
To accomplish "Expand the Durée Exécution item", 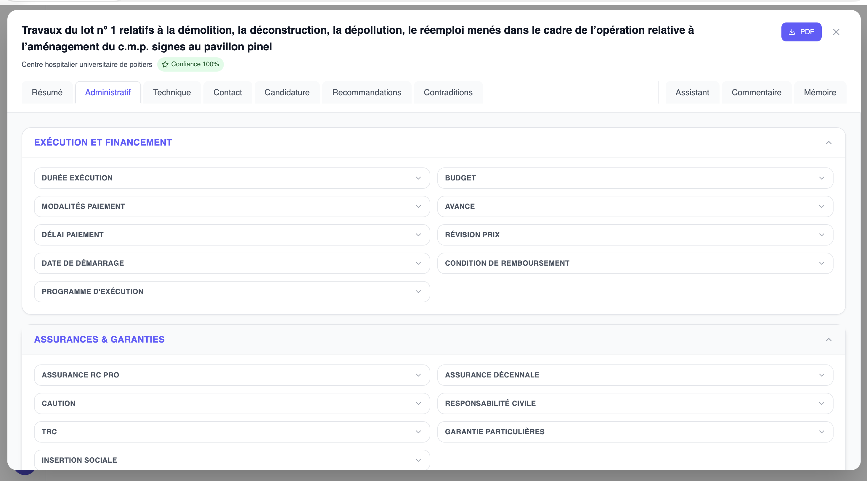I will pos(232,178).
